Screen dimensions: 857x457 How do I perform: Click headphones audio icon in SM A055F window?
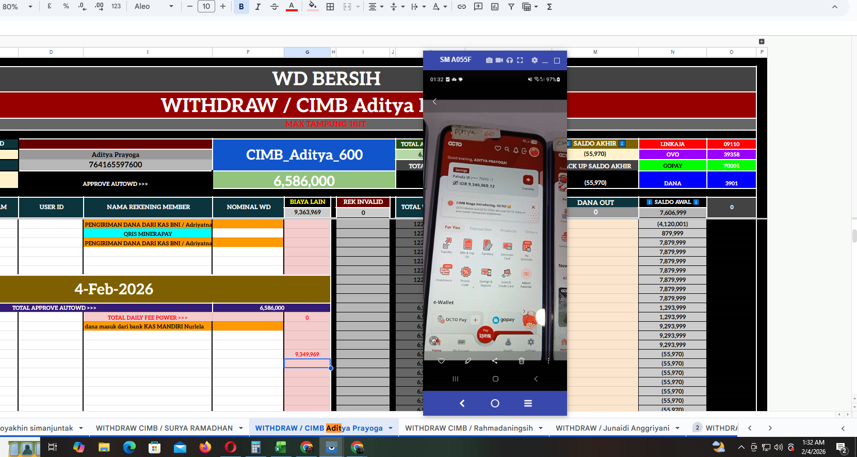point(510,60)
